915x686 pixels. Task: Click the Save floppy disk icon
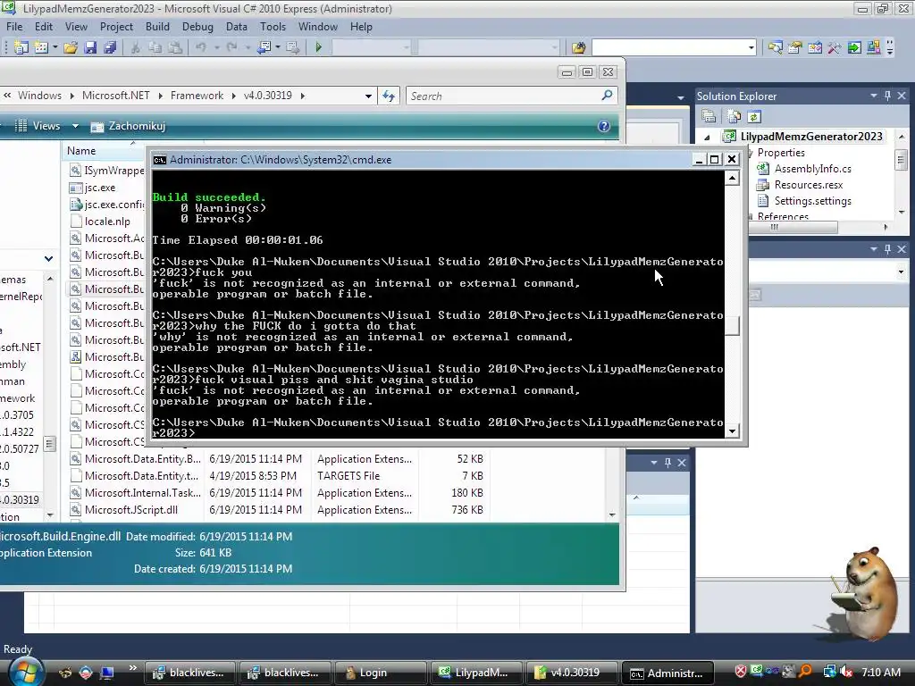90,47
